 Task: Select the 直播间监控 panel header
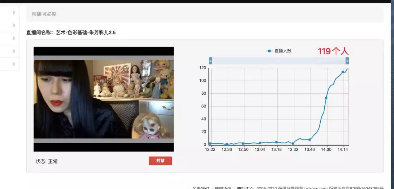(x=205, y=14)
